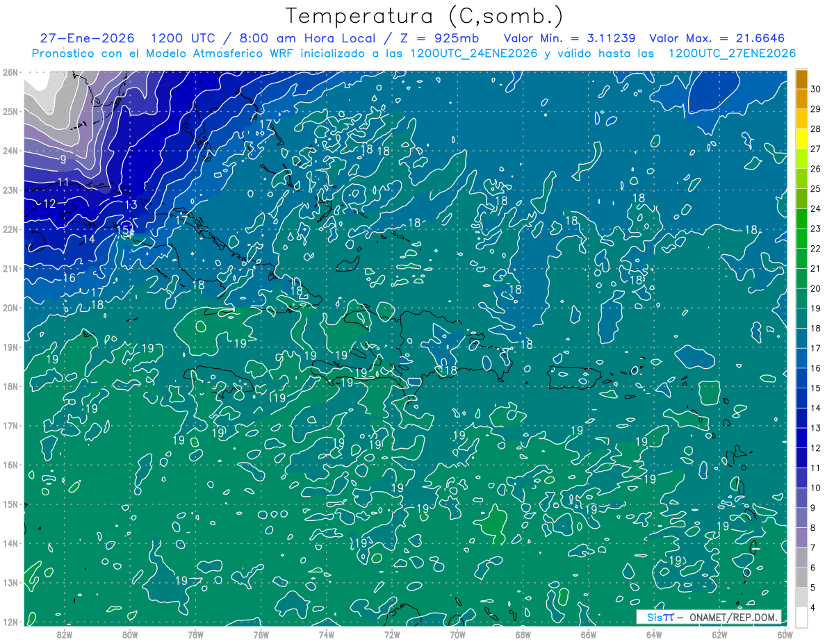Click colorbar label '30'

tap(816, 89)
